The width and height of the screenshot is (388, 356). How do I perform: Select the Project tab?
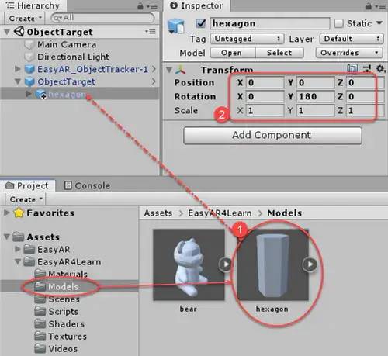[27, 185]
